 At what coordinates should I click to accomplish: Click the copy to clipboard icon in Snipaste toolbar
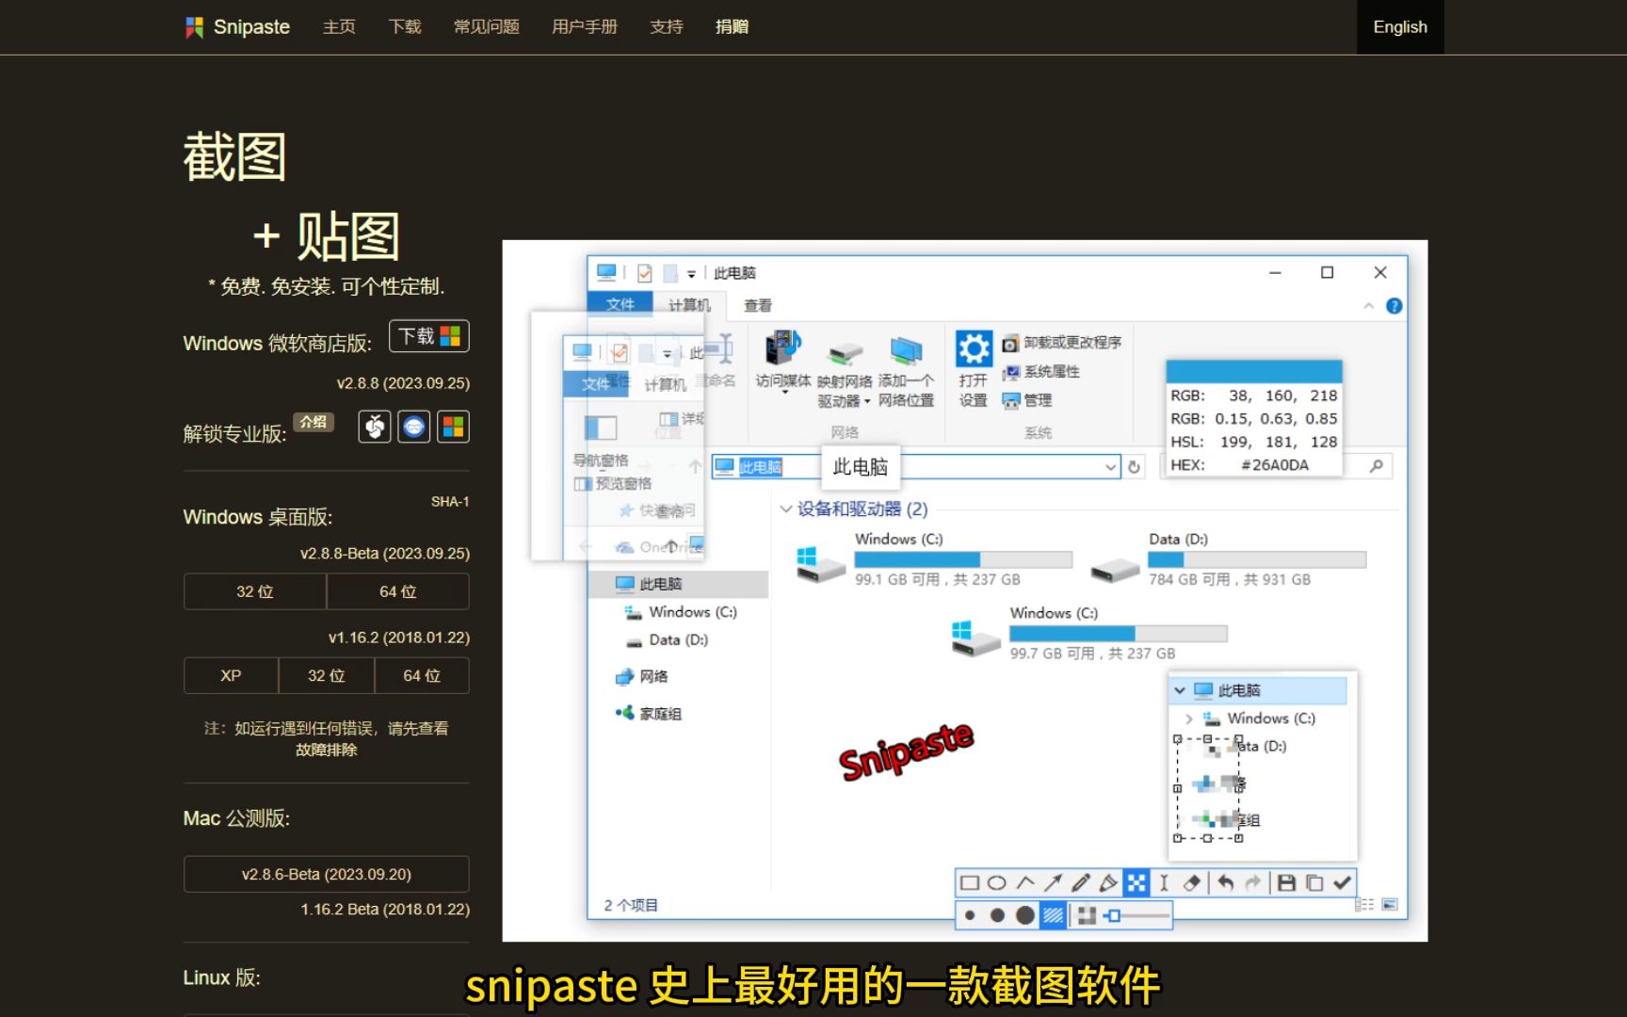1314,882
